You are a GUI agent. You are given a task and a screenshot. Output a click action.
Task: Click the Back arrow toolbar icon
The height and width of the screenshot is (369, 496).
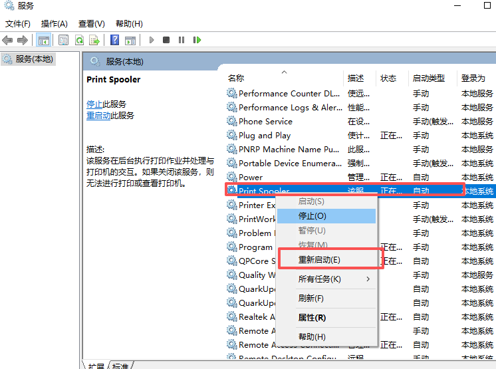[7, 40]
